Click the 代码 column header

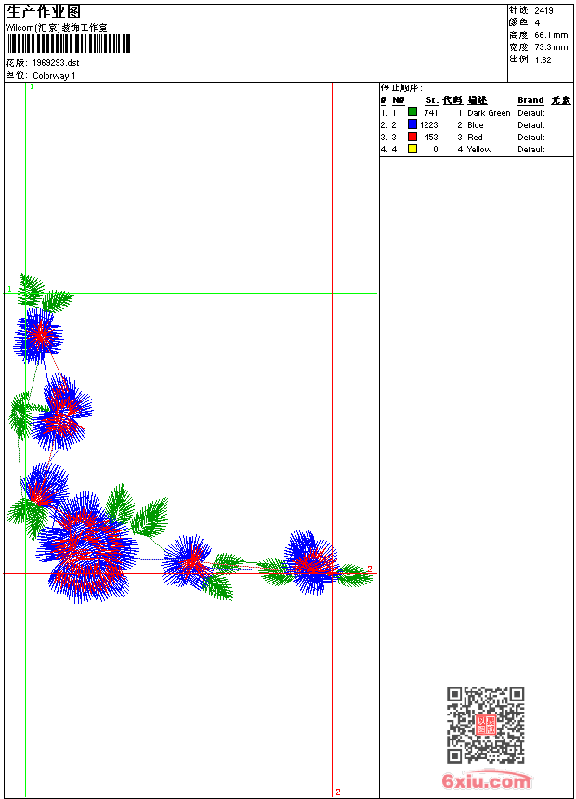(x=452, y=100)
